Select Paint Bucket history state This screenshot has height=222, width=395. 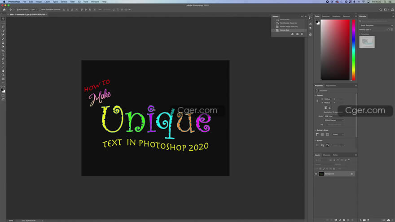pyautogui.click(x=289, y=23)
